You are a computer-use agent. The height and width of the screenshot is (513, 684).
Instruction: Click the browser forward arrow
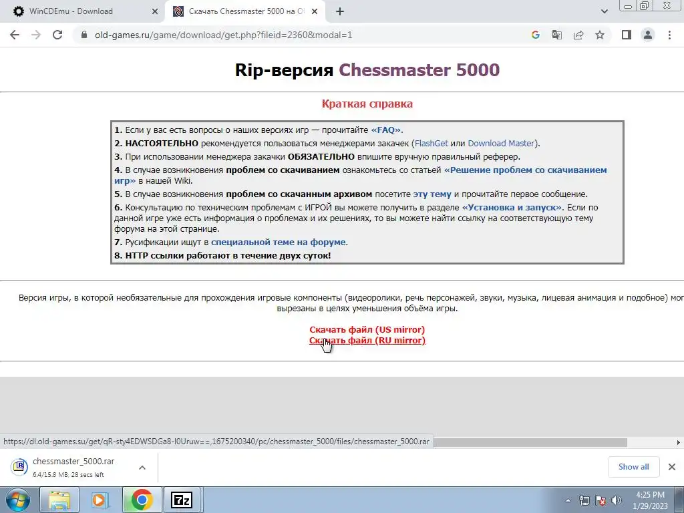click(36, 35)
